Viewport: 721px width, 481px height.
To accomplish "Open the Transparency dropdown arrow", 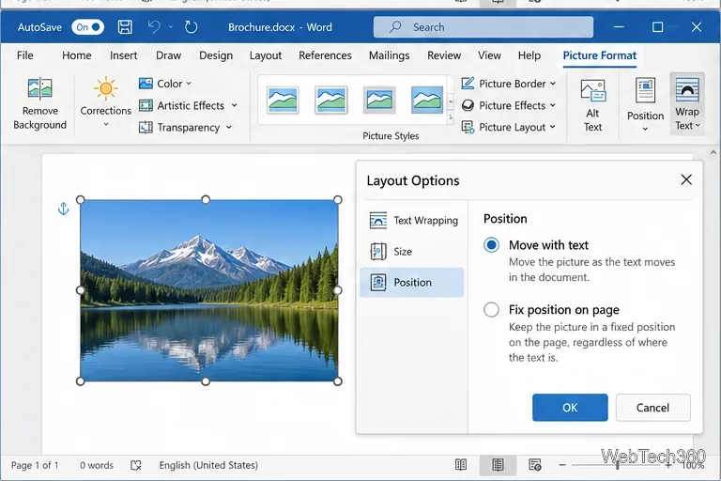I will point(228,128).
